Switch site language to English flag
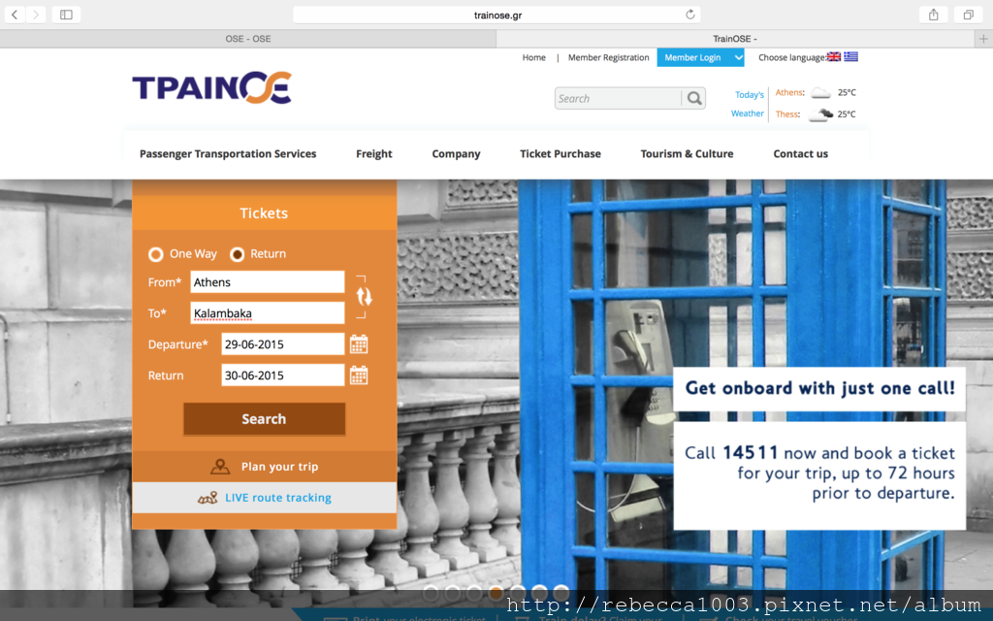 coord(833,56)
